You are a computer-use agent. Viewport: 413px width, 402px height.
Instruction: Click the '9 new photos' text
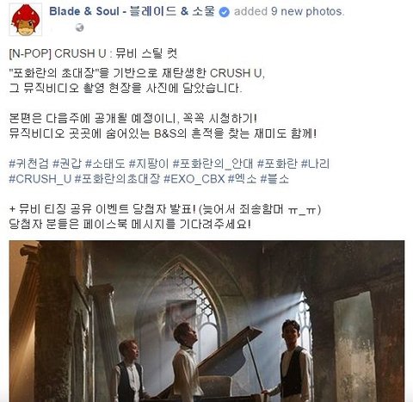pyautogui.click(x=307, y=11)
